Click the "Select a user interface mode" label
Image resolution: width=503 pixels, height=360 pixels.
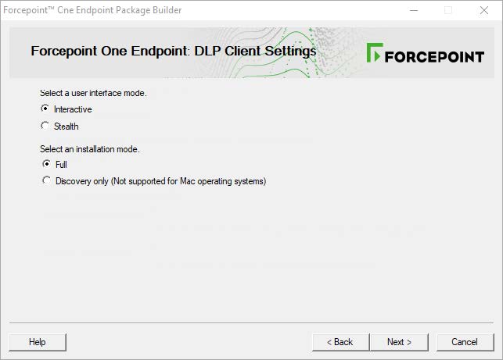point(93,93)
